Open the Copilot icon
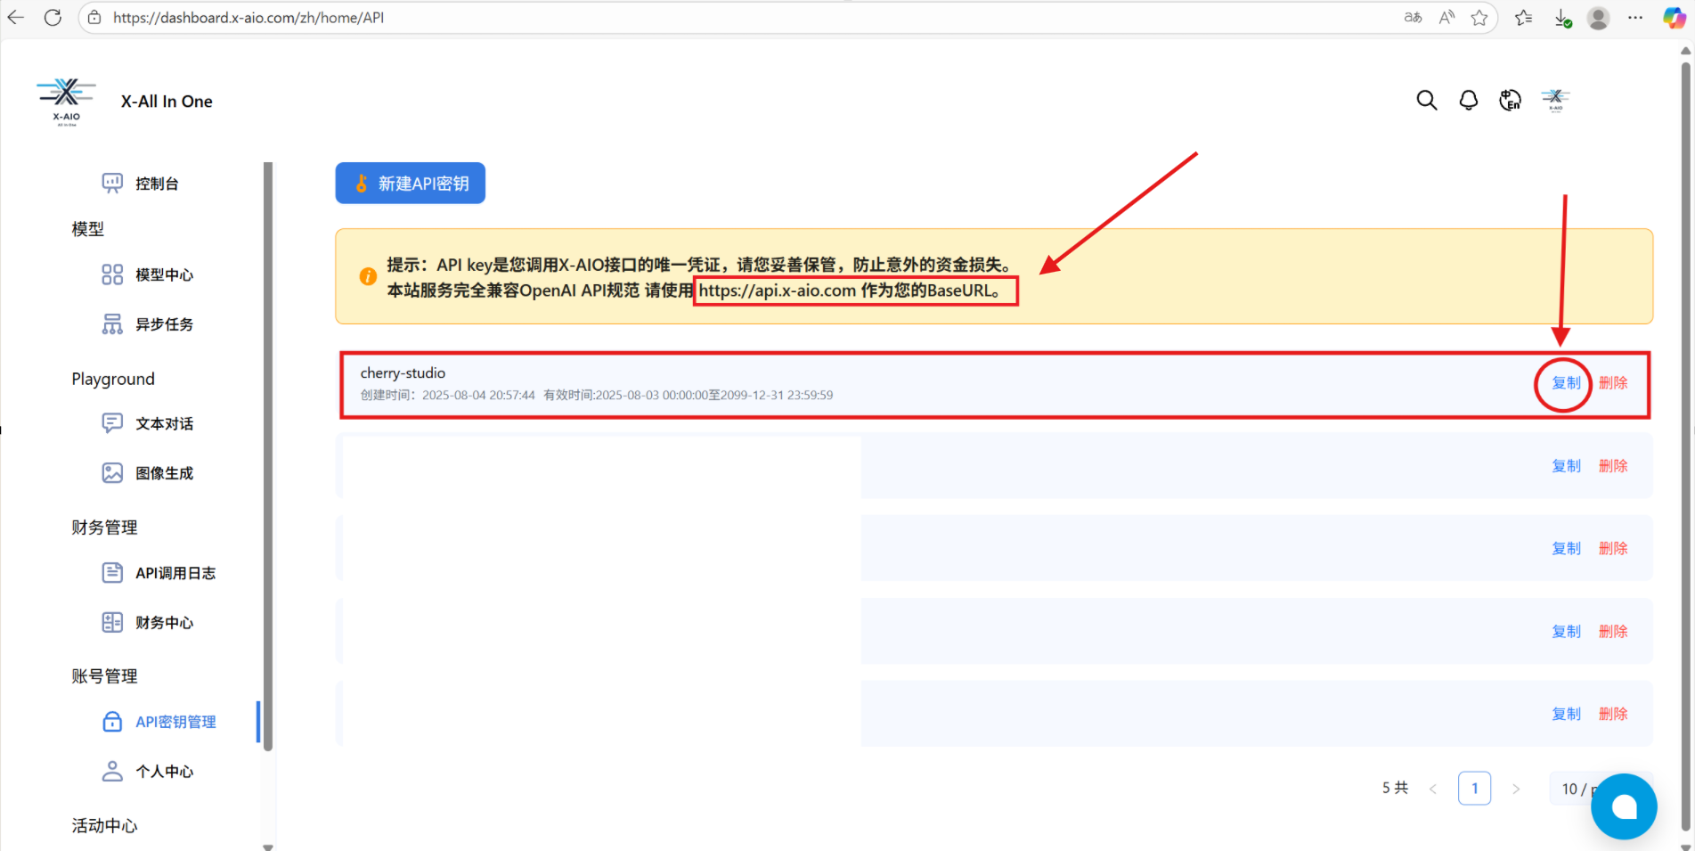 pos(1674,17)
